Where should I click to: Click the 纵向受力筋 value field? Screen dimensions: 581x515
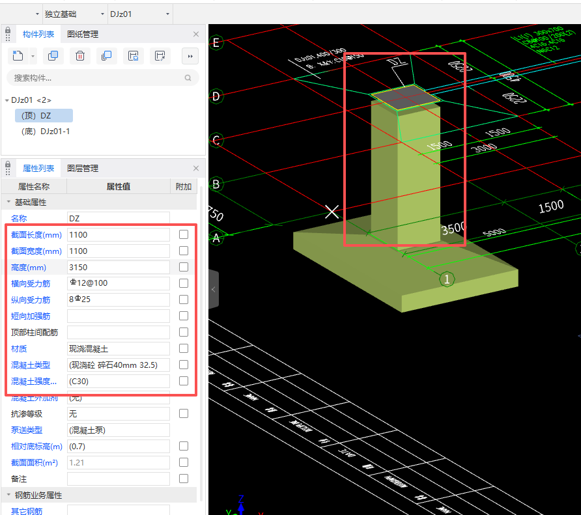click(118, 299)
